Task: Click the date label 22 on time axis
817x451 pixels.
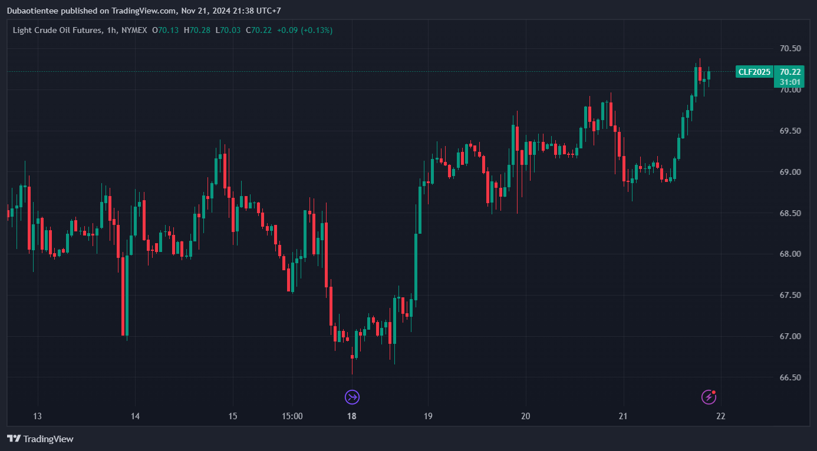Action: tap(720, 416)
